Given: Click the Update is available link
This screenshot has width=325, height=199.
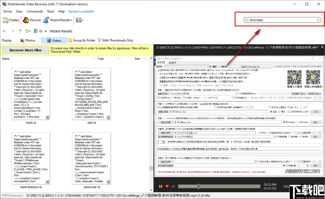Looking at the screenshot, I should pyautogui.click(x=81, y=11).
